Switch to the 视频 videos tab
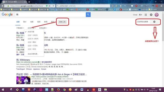 click(x=39, y=22)
